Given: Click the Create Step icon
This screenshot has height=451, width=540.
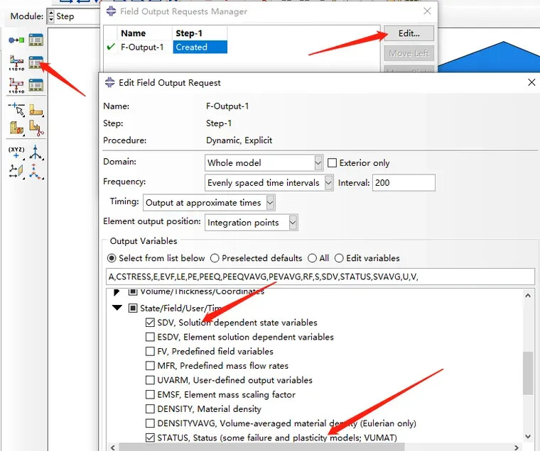Looking at the screenshot, I should point(16,40).
